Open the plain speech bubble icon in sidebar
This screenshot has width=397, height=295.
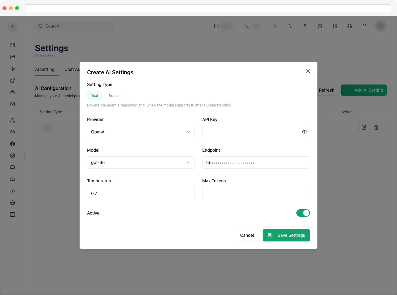pyautogui.click(x=12, y=167)
